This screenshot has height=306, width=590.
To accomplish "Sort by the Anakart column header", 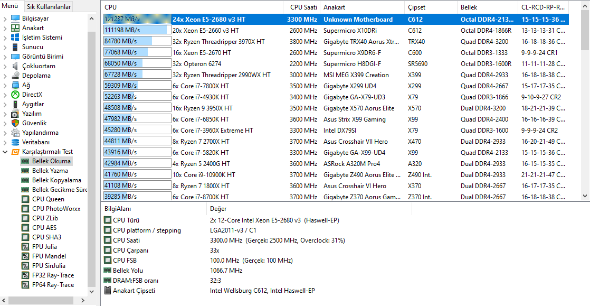I will (x=363, y=7).
